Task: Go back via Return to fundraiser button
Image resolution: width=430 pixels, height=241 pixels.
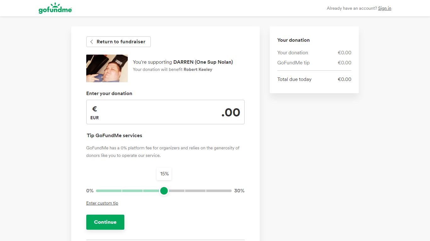Action: pyautogui.click(x=118, y=42)
